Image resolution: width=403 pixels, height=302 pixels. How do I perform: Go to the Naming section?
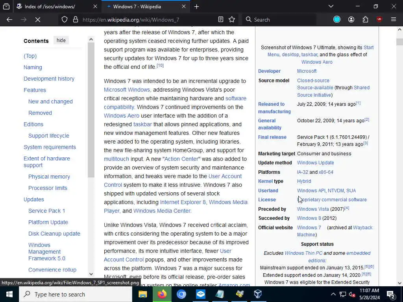point(33,67)
